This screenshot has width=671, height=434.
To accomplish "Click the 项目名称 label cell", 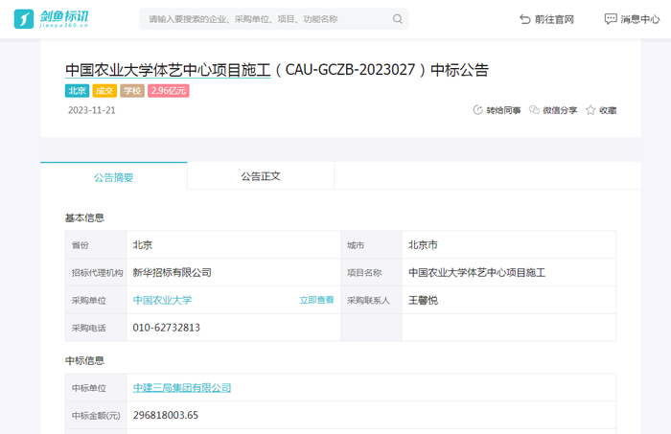I will (372, 272).
